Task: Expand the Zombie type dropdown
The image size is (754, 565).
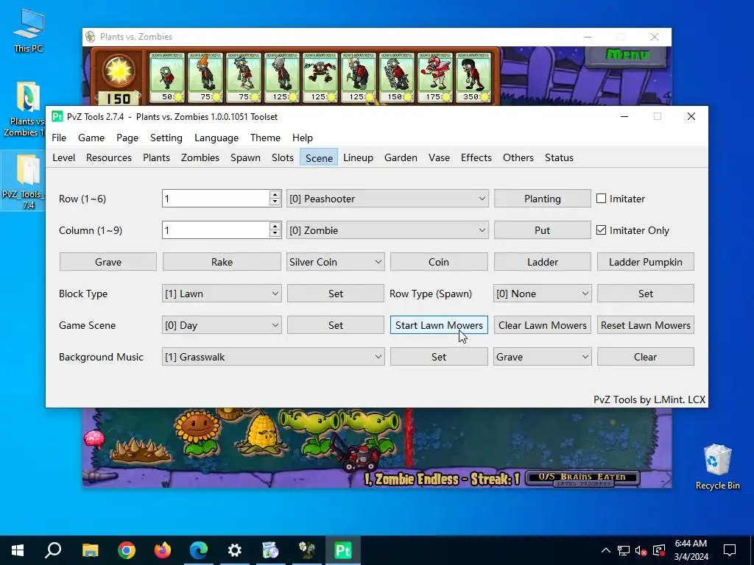Action: pos(387,230)
